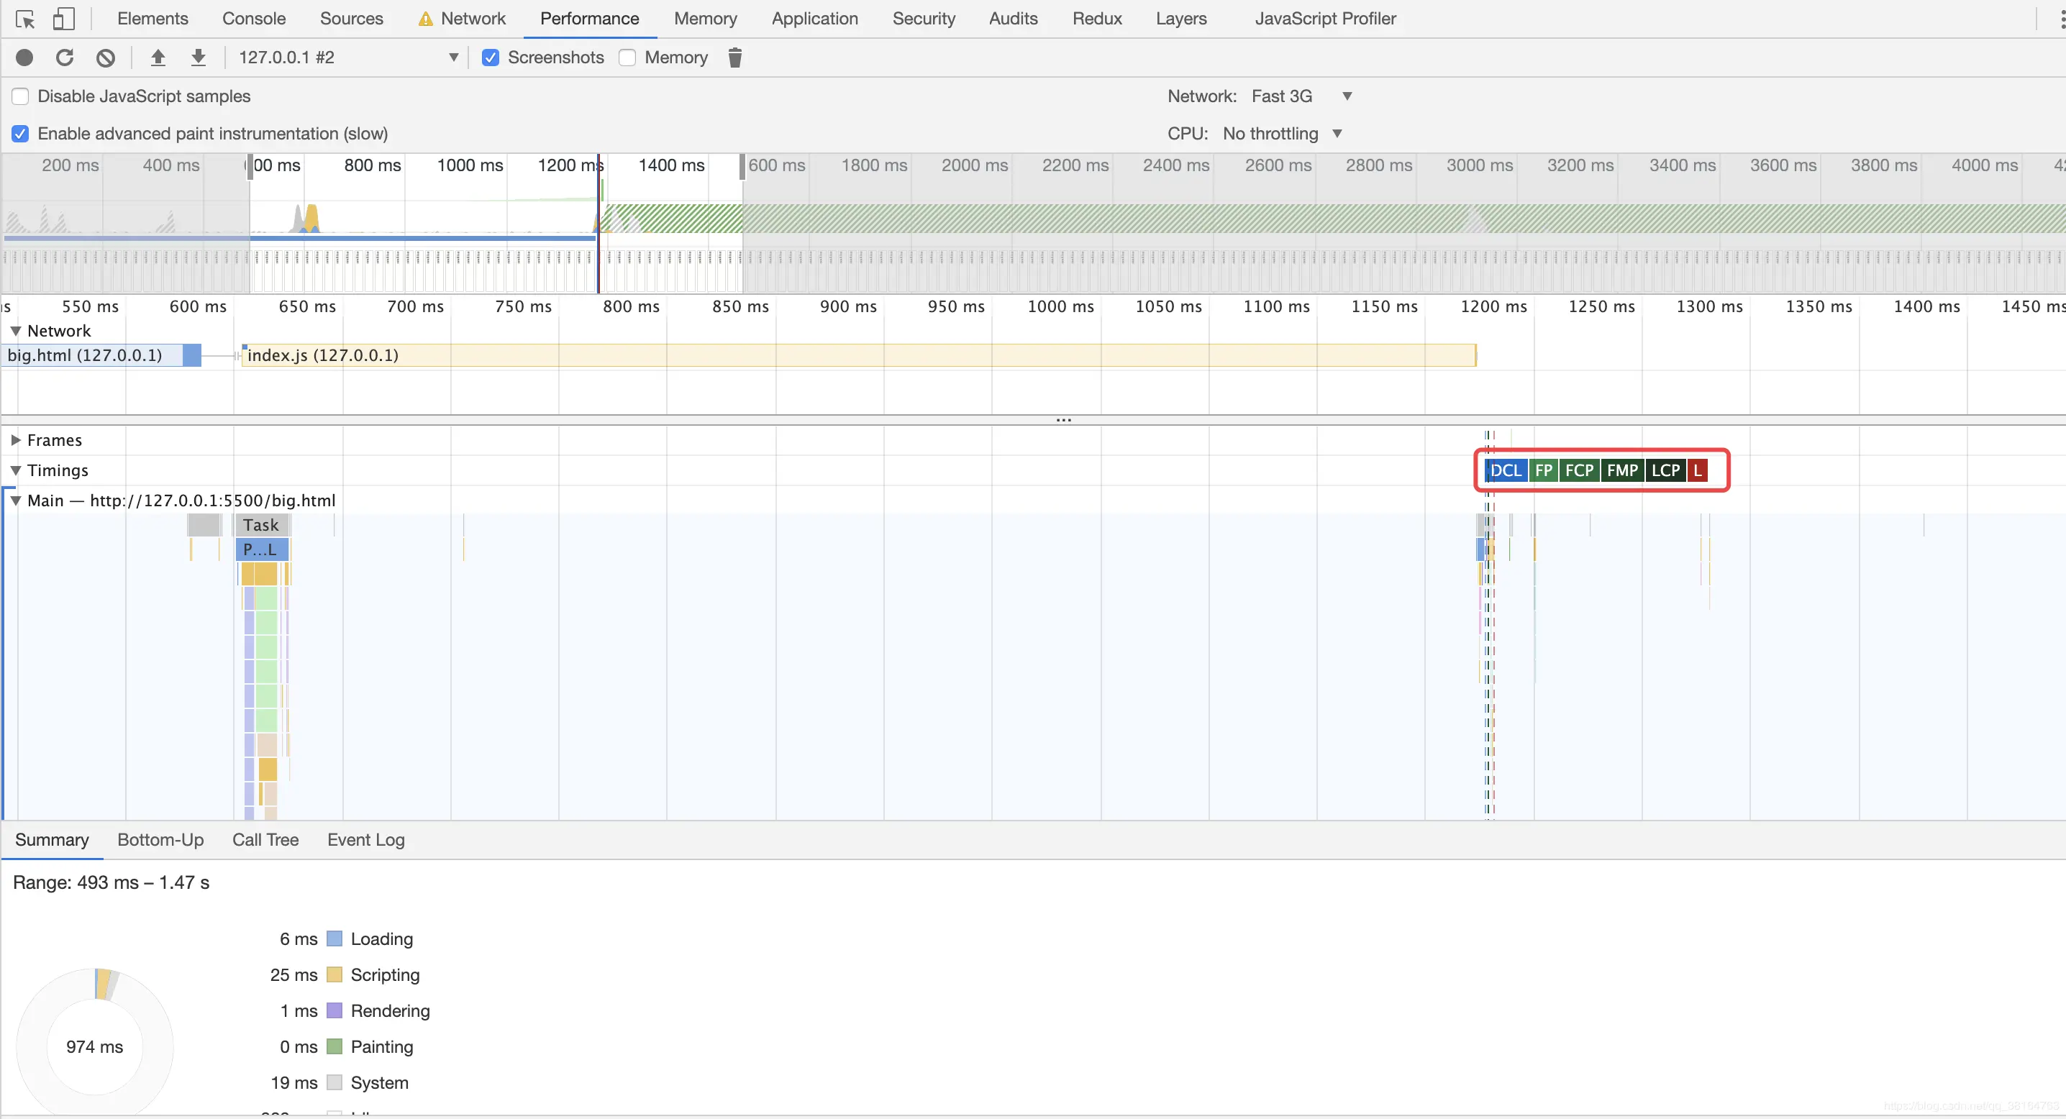Viewport: 2066px width, 1119px height.
Task: Select the Task block in Main thread
Action: pyautogui.click(x=261, y=525)
